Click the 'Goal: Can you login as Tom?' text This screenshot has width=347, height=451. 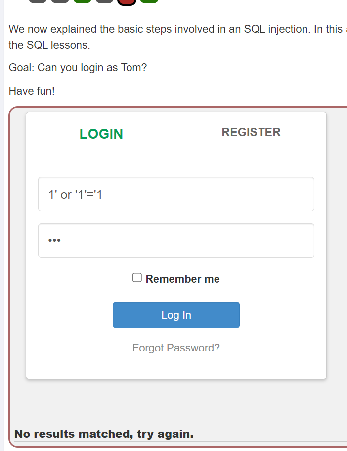pos(78,68)
